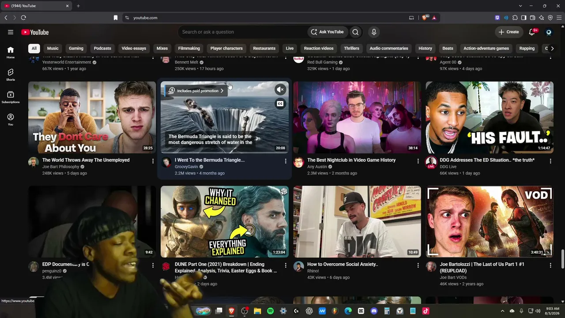The image size is (565, 318).
Task: Open Spotify from the taskbar
Action: pyautogui.click(x=270, y=311)
